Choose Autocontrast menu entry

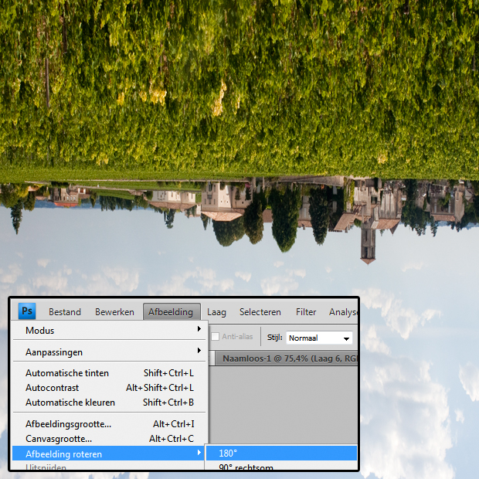tap(110, 388)
